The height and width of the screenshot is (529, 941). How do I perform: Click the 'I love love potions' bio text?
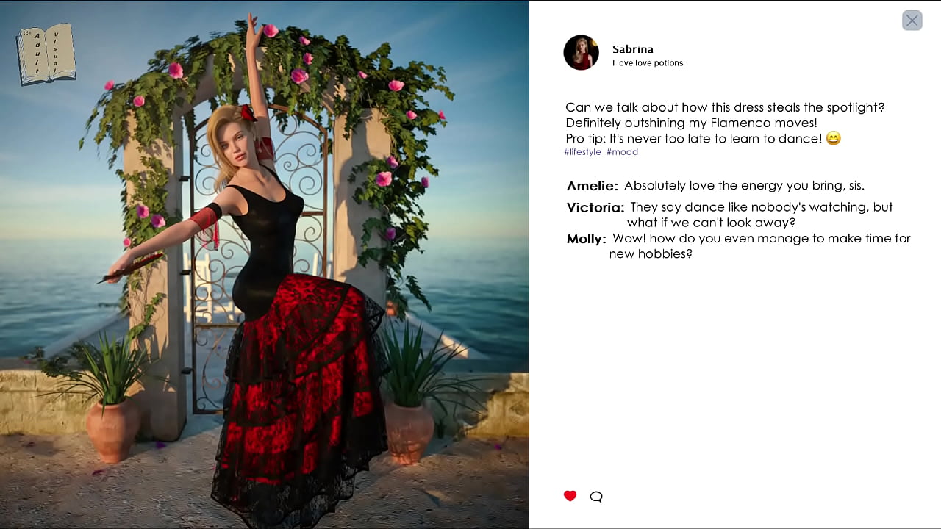point(648,63)
